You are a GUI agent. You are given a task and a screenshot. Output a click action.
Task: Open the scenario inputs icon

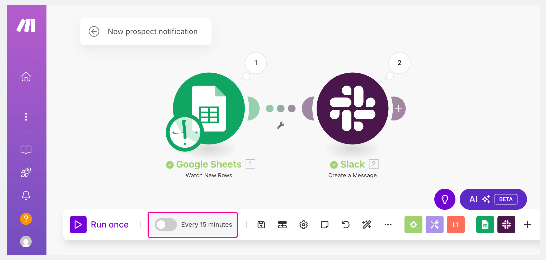pos(282,225)
